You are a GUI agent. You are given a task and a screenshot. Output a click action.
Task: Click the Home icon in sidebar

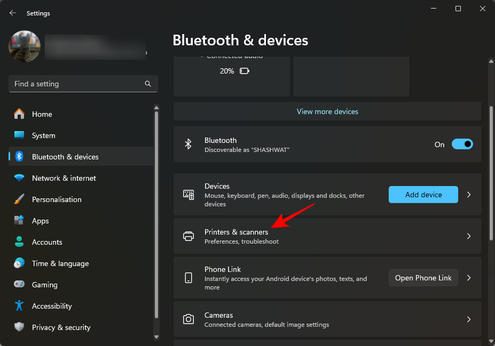pyautogui.click(x=19, y=114)
